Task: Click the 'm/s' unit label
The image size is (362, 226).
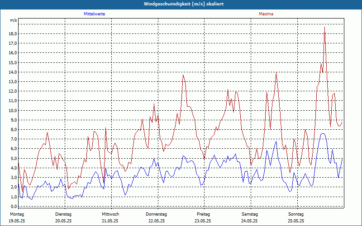Action: 14,20
